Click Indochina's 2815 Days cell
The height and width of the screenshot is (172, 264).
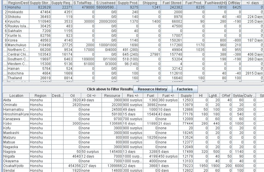click(252, 73)
